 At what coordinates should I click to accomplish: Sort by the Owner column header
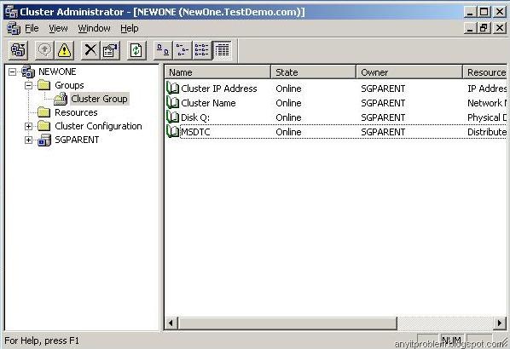pos(409,72)
